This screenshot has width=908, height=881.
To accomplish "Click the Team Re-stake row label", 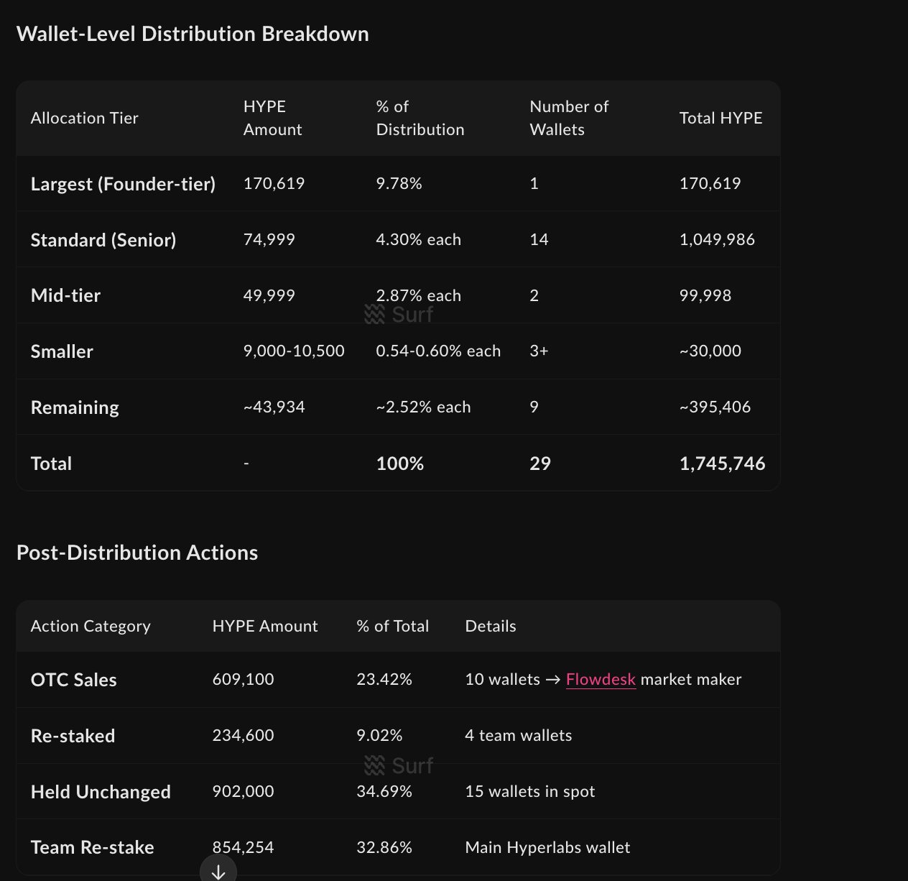I will click(x=92, y=847).
